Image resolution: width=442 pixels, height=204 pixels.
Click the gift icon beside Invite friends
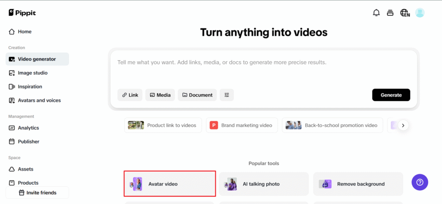22,193
